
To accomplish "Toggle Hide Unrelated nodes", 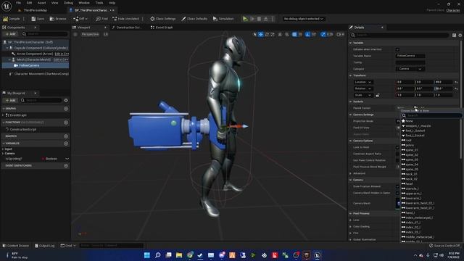I will pyautogui.click(x=125, y=19).
